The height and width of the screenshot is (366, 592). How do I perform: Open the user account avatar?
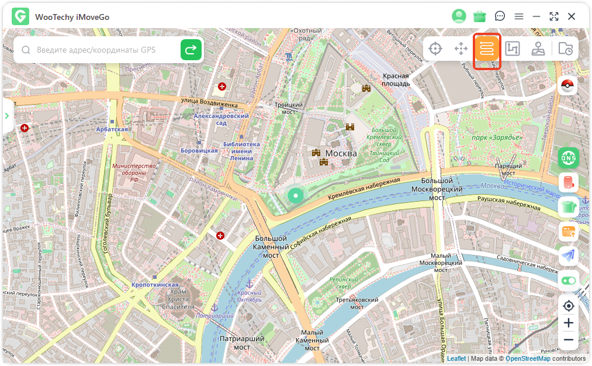coord(459,16)
